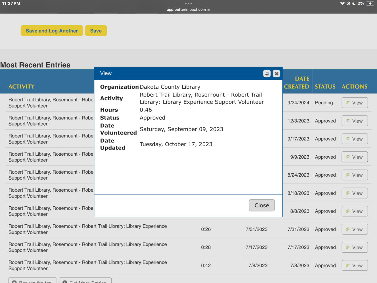The image size is (377, 283).
Task: Click the Close button in dialog
Action: (262, 205)
